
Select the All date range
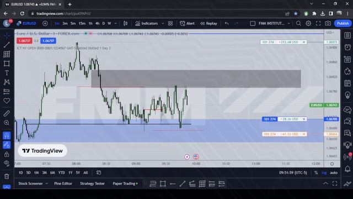coord(85,172)
